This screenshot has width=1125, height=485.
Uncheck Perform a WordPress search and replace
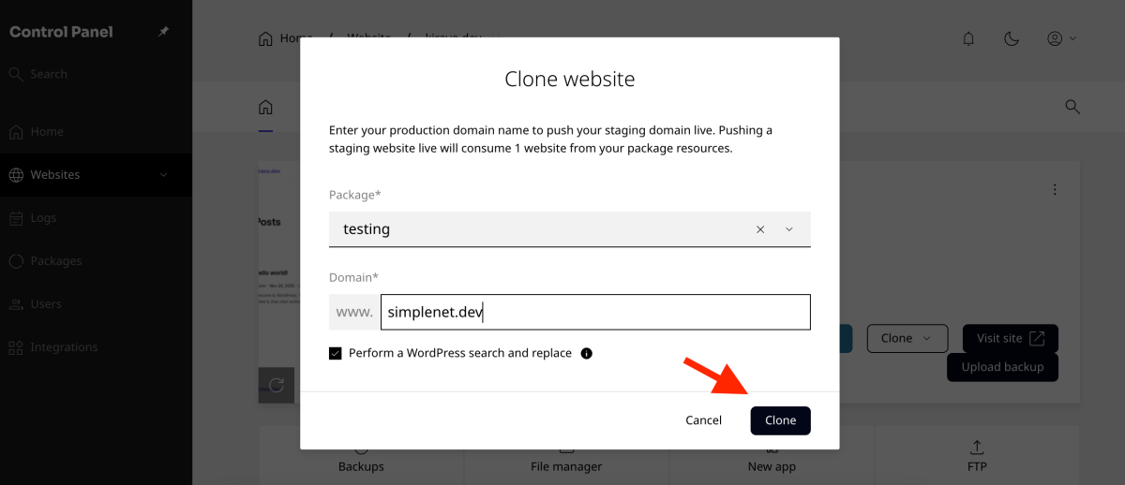tap(336, 354)
